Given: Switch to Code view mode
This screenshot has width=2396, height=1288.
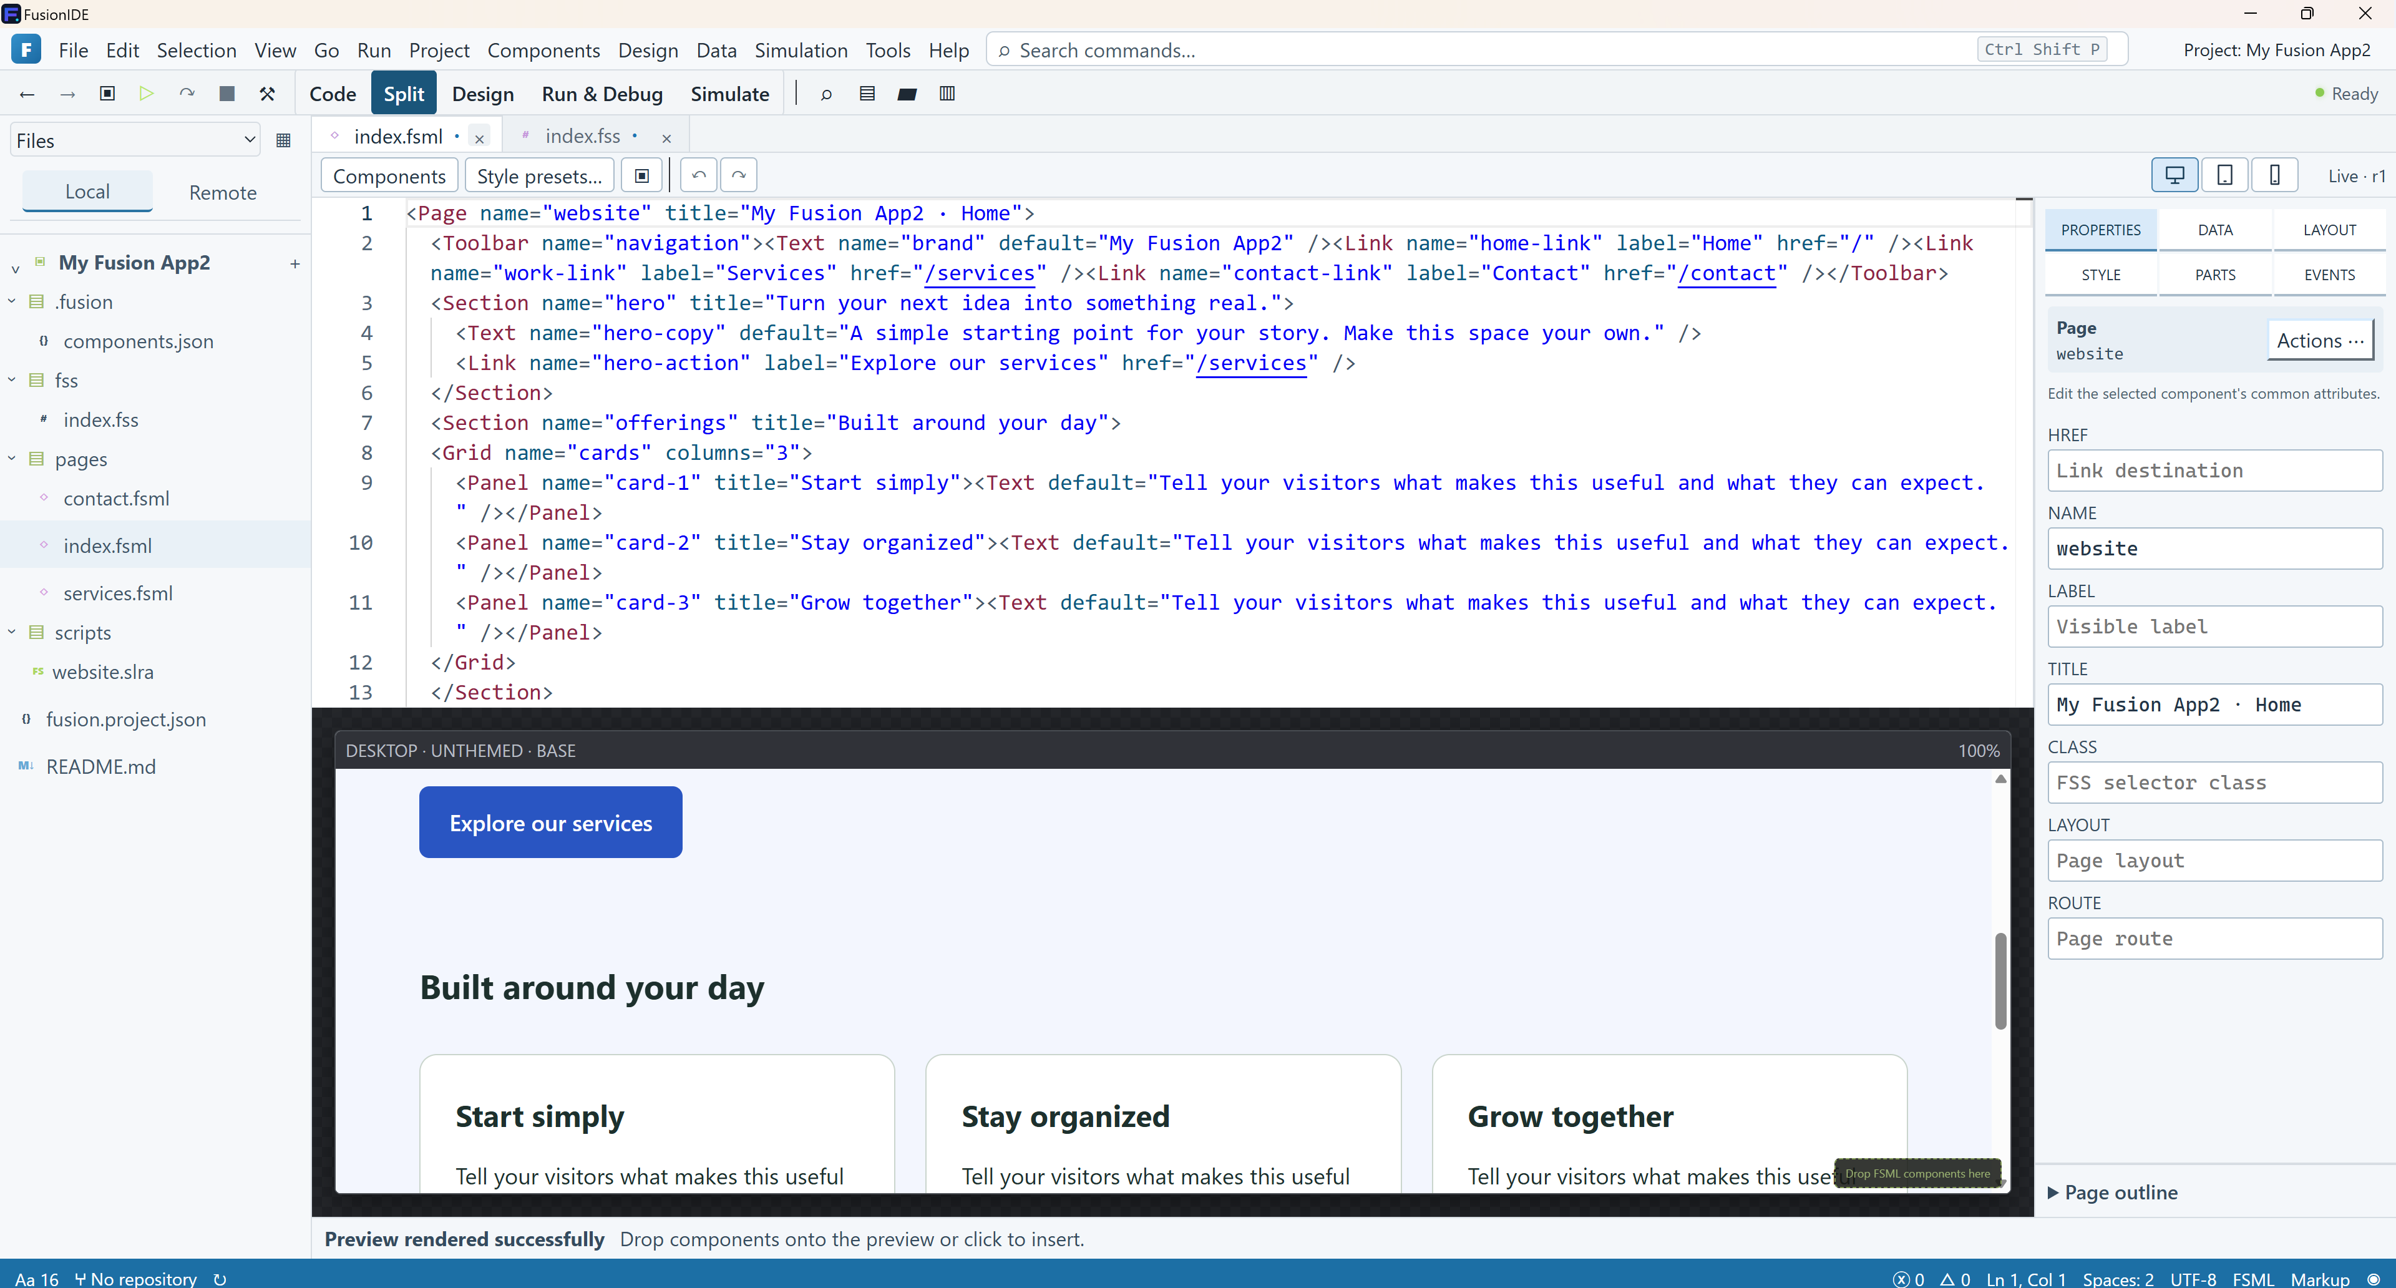Looking at the screenshot, I should point(333,94).
